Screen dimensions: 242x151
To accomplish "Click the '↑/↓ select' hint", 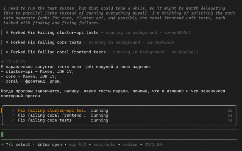I will click(x=18, y=144).
